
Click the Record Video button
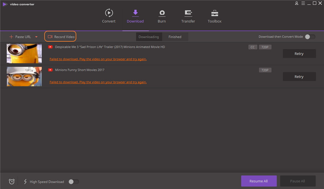[60, 37]
